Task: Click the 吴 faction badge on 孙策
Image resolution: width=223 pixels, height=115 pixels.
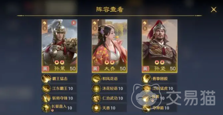Action: tap(45, 69)
